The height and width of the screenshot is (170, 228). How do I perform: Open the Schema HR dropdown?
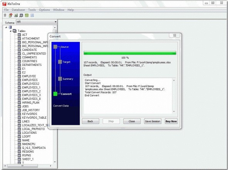click(x=55, y=22)
